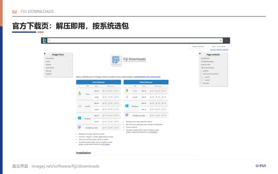Download stable Linux x86-64 from UK mirror
This screenshot has height=174, width=278.
(158, 91)
